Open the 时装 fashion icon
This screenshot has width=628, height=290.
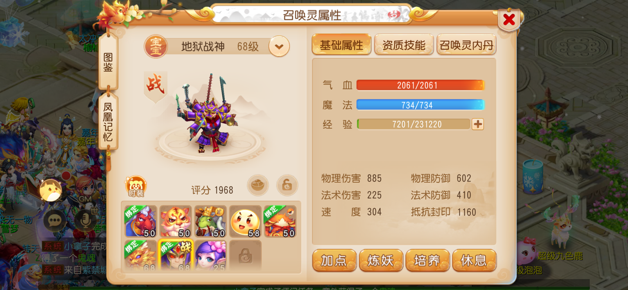136,187
